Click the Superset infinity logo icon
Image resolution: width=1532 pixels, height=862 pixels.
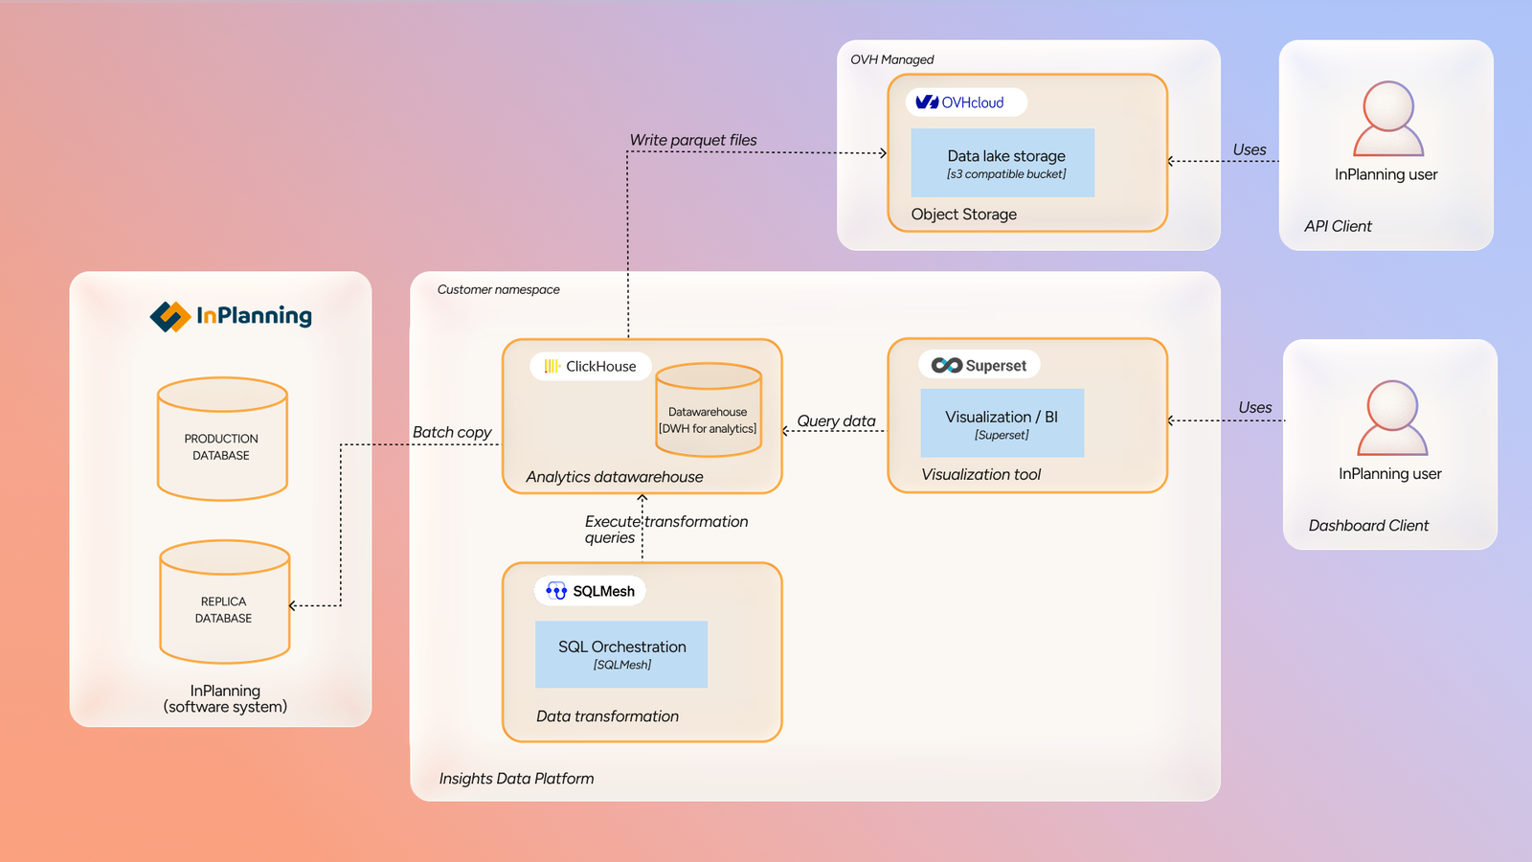coord(947,365)
